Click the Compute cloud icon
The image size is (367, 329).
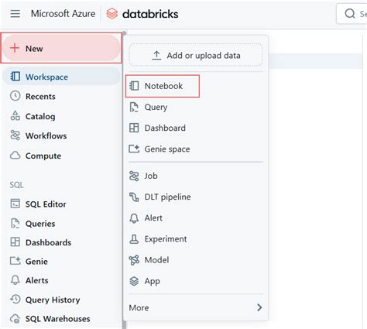point(15,156)
